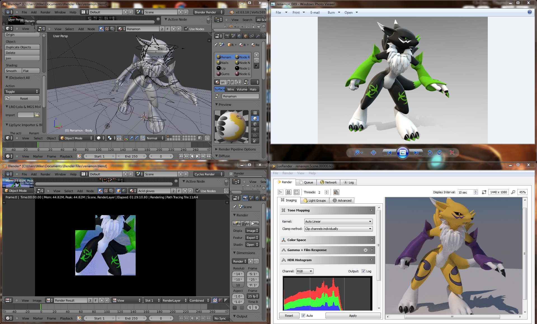Screen dimensions: 537x324
Task: Select Wire material type
Action: click(230, 89)
